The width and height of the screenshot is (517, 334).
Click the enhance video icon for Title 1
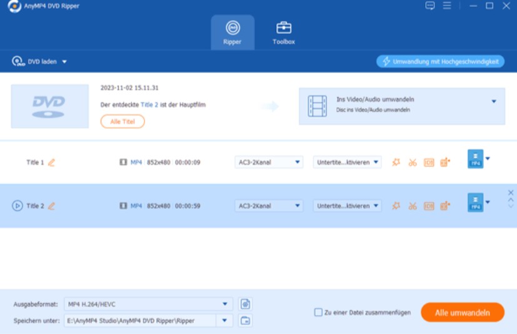tap(445, 162)
